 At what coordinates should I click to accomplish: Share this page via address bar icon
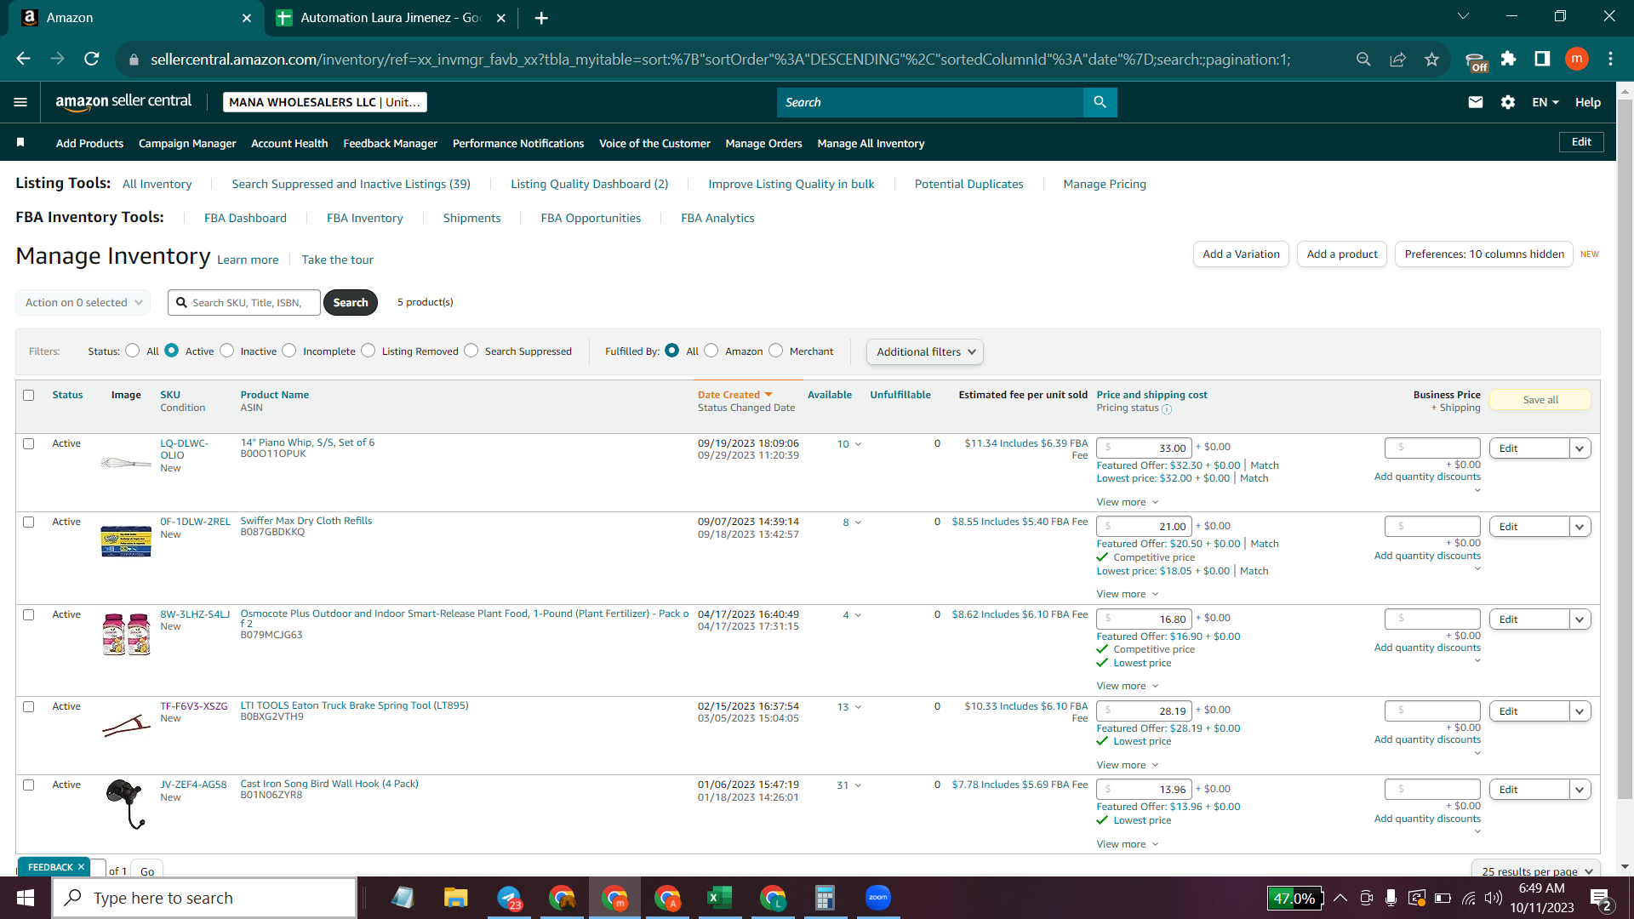coord(1397,59)
